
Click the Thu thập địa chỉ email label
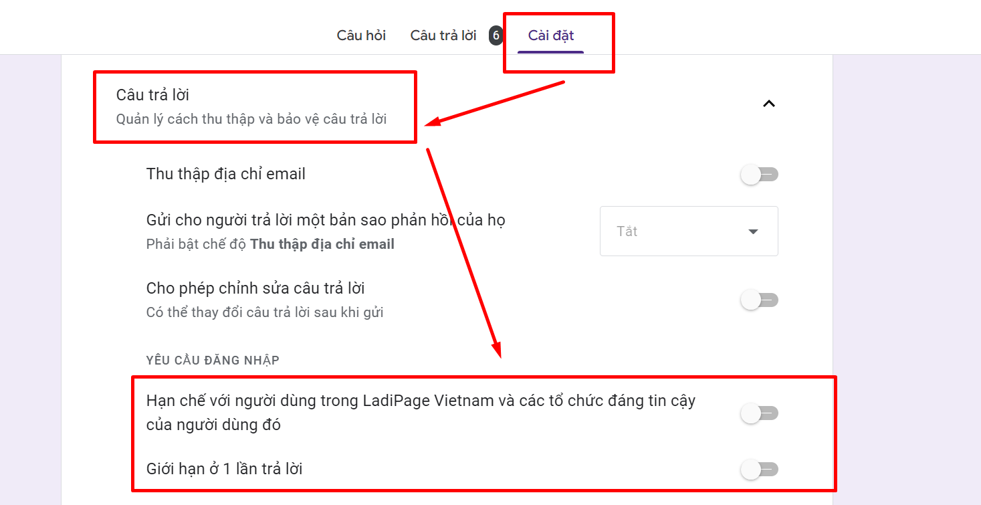pyautogui.click(x=225, y=174)
